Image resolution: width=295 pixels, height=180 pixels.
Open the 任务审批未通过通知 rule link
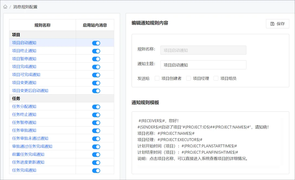tap(30, 138)
